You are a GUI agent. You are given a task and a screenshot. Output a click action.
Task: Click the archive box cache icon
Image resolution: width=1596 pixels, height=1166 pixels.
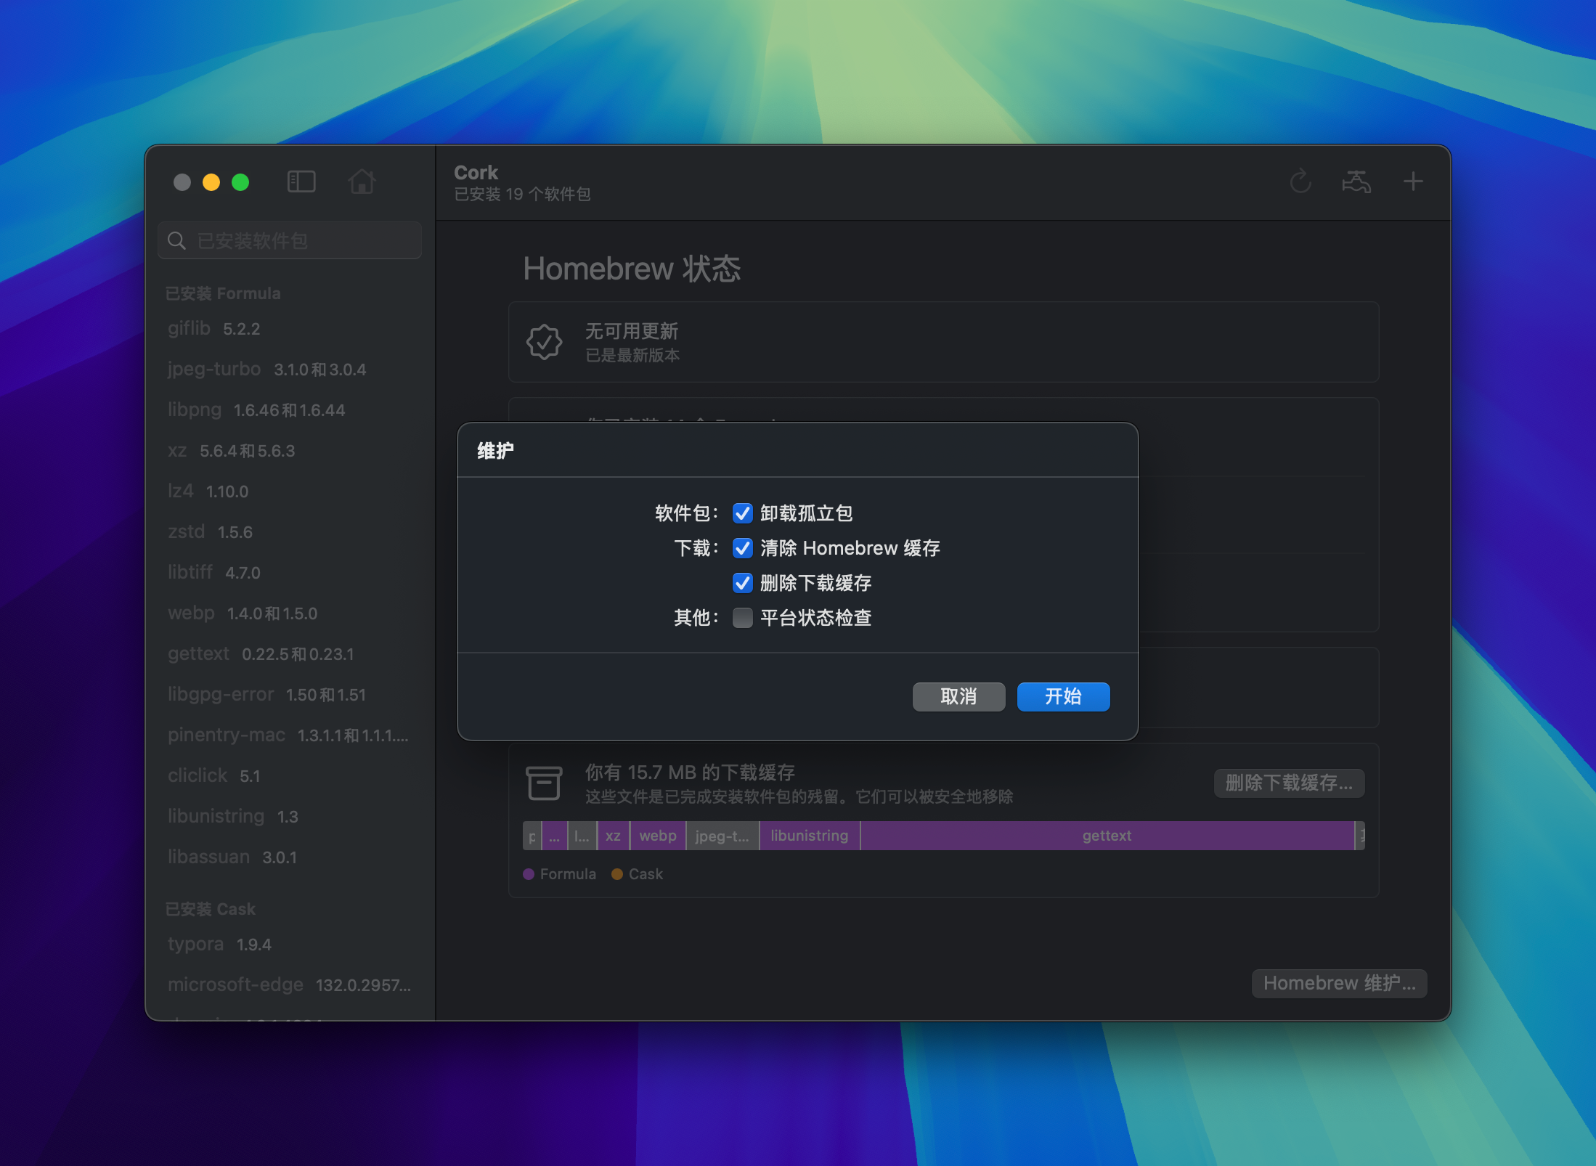click(x=544, y=783)
